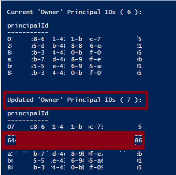Click the principalId column header under Current list
This screenshot has height=175, width=176.
tap(28, 26)
